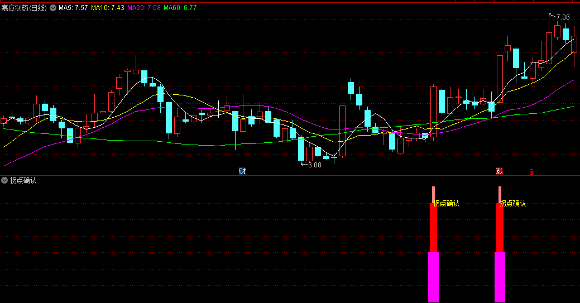The width and height of the screenshot is (580, 303).
Task: Click the second yellow 拐点确认 signal label
Action: pos(512,203)
